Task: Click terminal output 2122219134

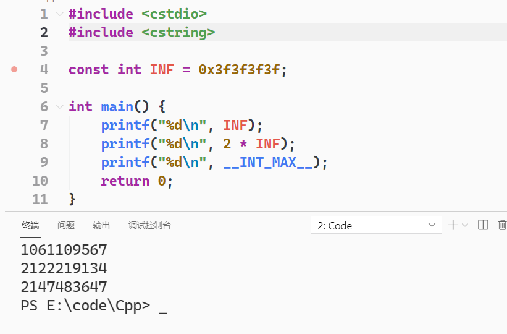Action: click(64, 268)
